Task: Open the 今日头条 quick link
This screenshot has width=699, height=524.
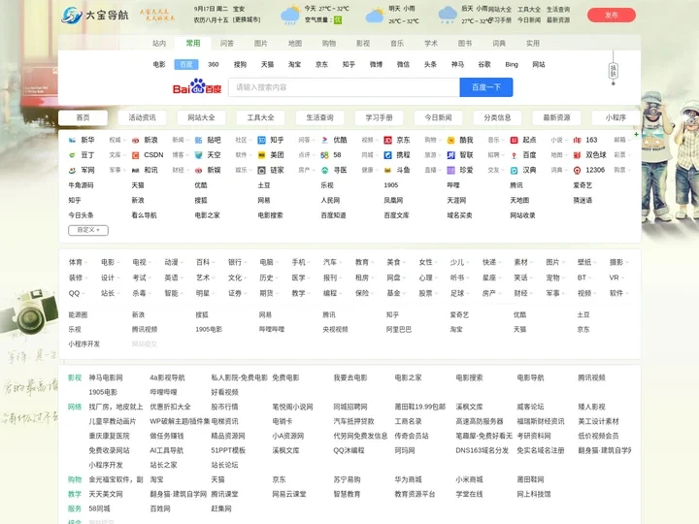Action: click(81, 215)
